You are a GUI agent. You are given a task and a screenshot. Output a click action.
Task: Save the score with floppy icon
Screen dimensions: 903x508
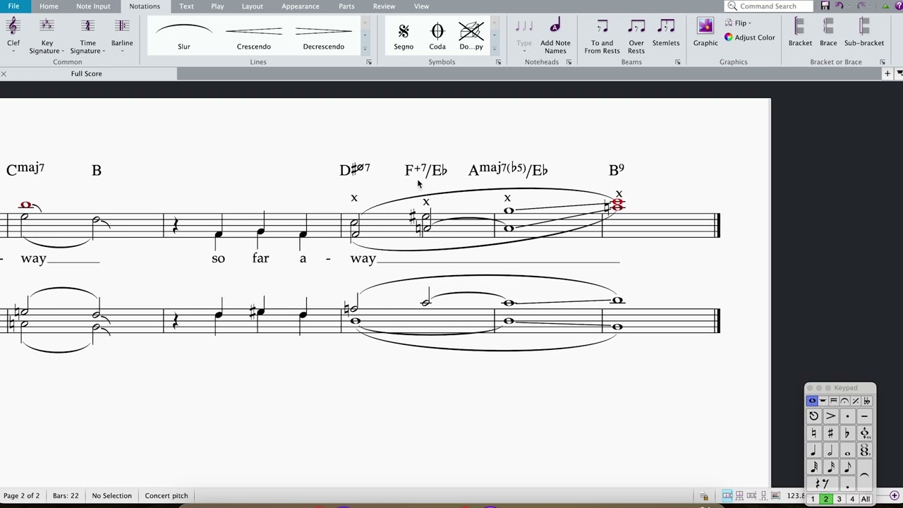point(825,6)
